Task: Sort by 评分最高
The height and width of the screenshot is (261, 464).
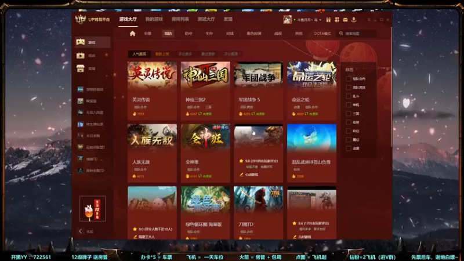Action: click(231, 54)
